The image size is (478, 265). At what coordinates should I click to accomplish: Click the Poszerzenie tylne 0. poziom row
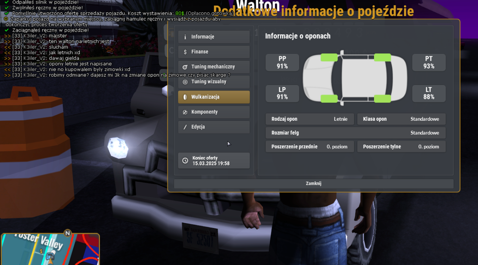pos(401,147)
